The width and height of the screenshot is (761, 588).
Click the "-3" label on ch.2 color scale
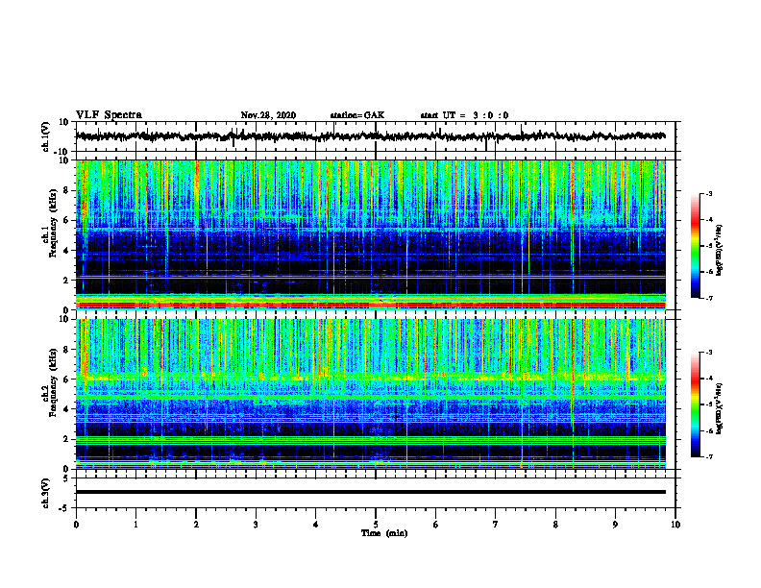pyautogui.click(x=709, y=353)
